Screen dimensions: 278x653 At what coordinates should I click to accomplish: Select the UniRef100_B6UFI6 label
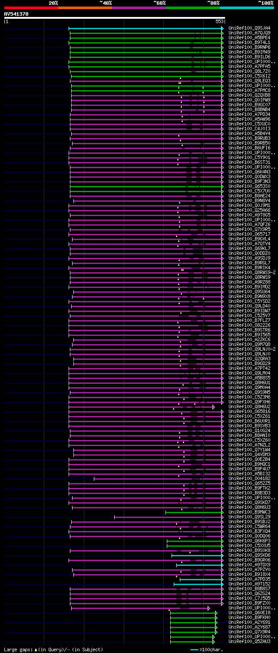pos(249,148)
